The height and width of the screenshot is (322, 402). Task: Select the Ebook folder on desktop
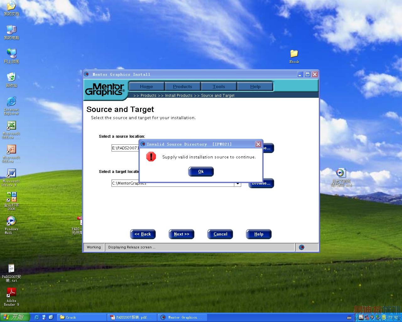[x=294, y=57]
